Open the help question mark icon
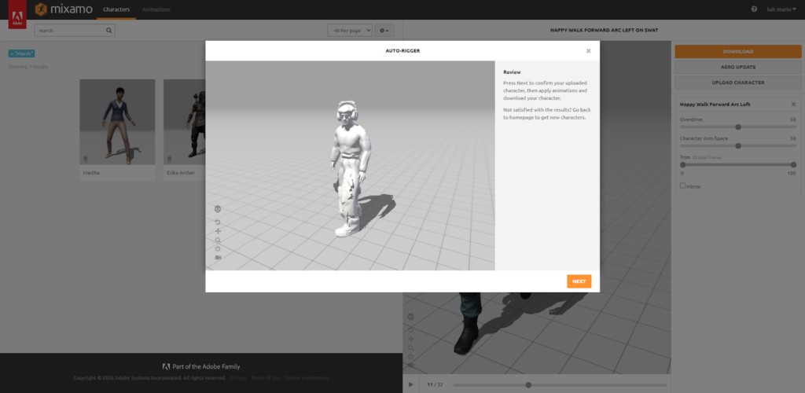805x393 pixels. 754,9
